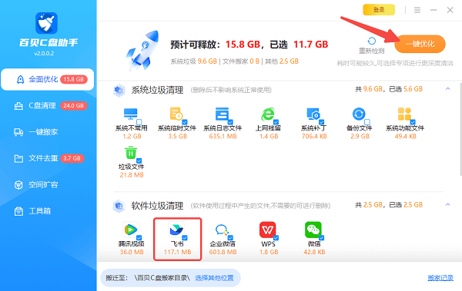Switch to the 空间扩容 tab
This screenshot has width=462, height=291.
(48, 184)
